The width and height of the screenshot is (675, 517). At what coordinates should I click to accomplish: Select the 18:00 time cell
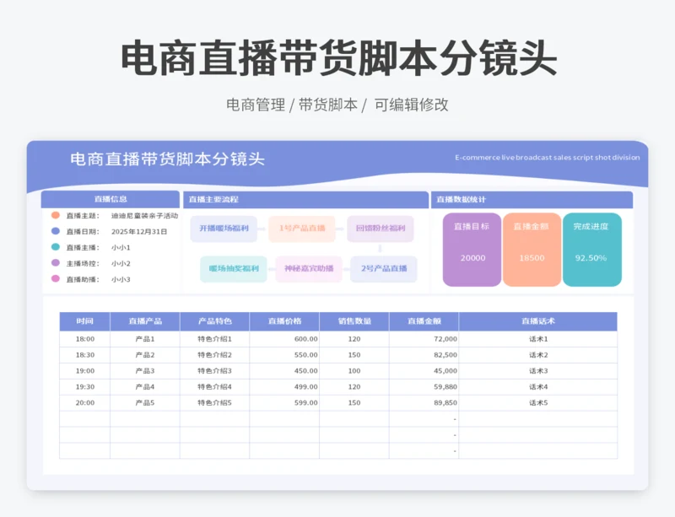(x=85, y=339)
